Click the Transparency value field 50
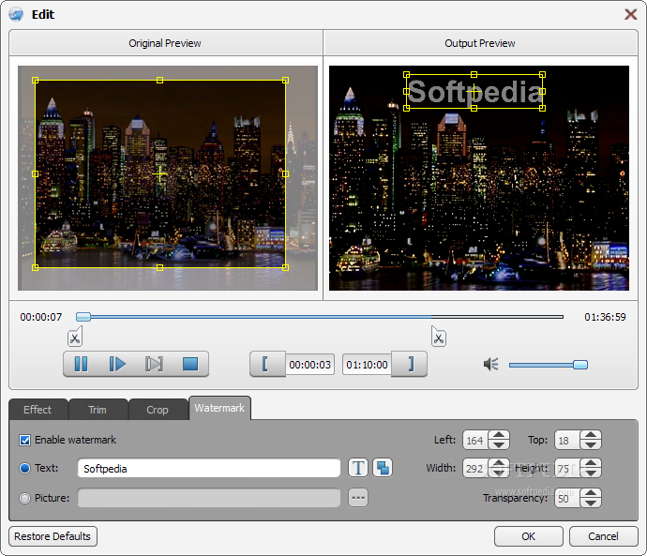The image size is (647, 556). tap(567, 498)
